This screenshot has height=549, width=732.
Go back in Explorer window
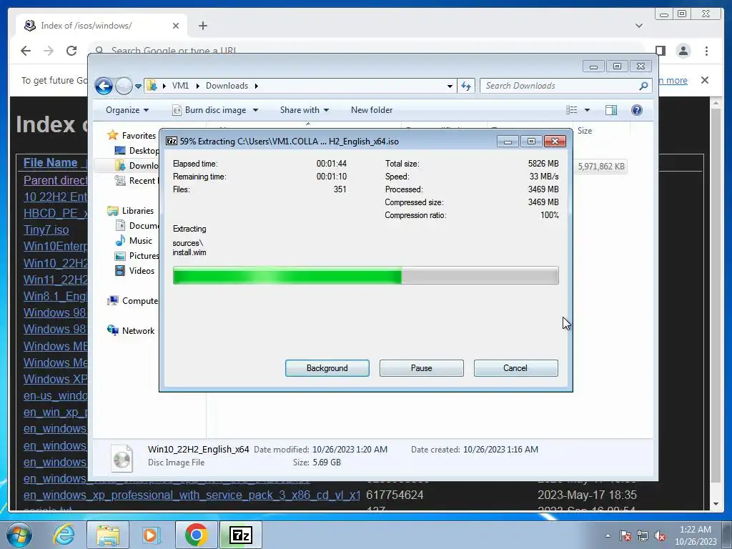tap(104, 86)
